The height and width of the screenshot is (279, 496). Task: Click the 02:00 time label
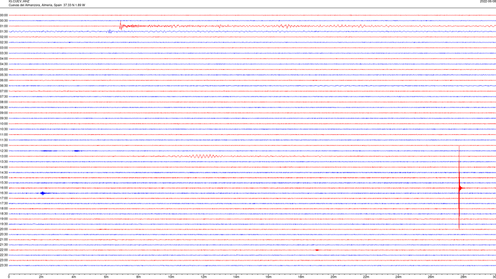[x=4, y=37]
